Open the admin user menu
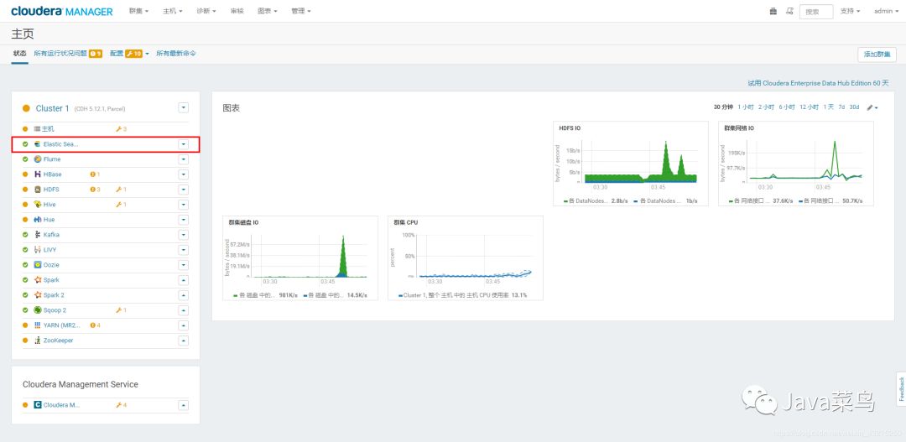Image resolution: width=906 pixels, height=442 pixels. coord(885,11)
